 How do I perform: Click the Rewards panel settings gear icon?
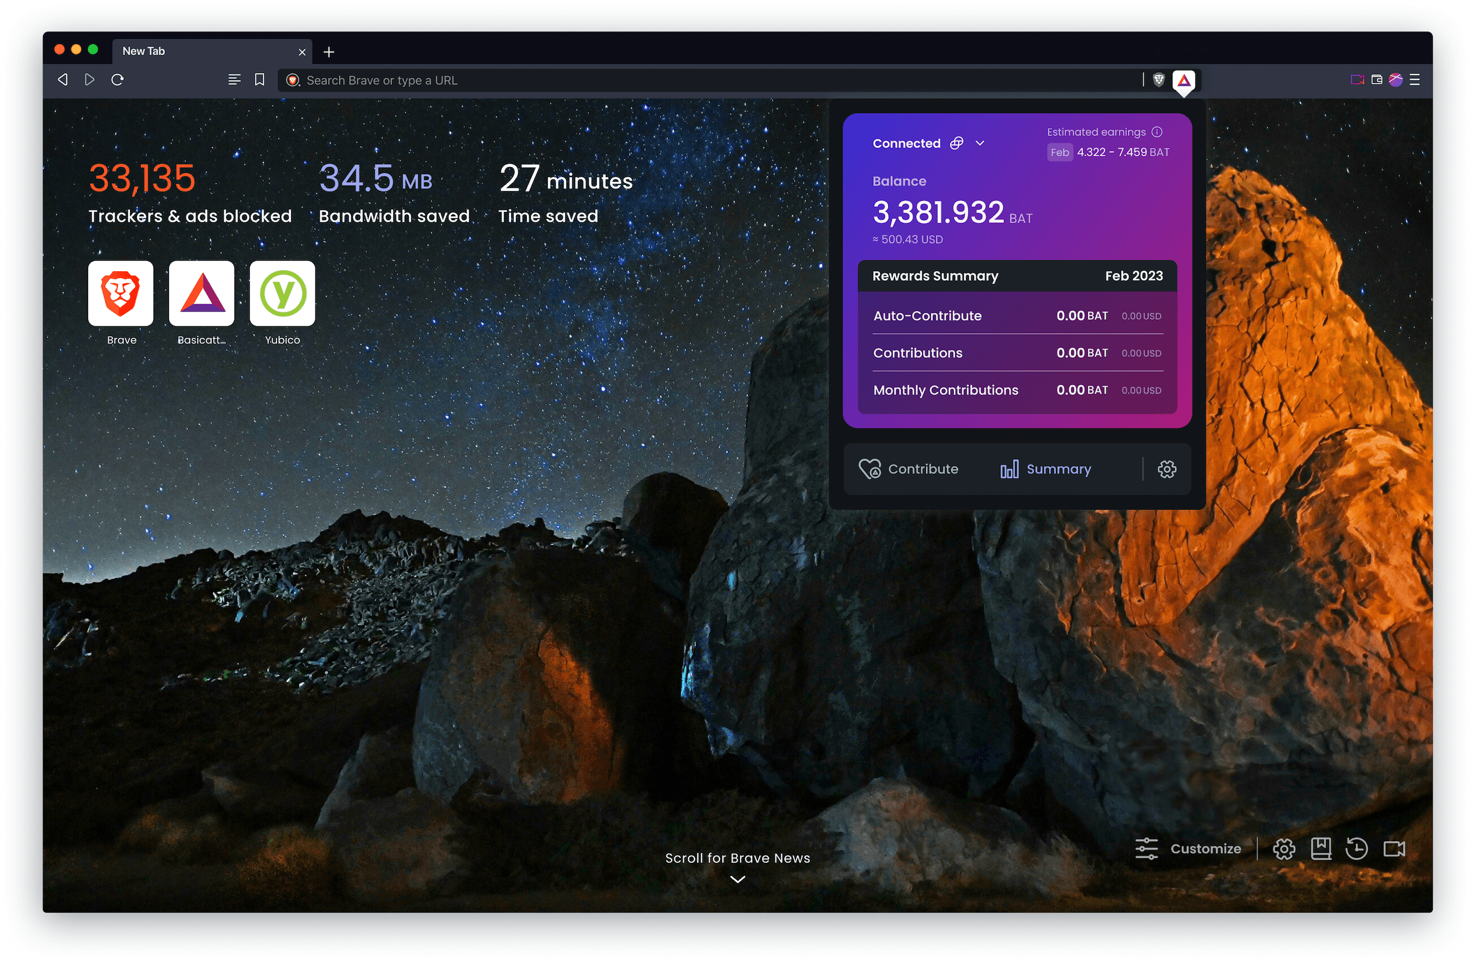1166,469
